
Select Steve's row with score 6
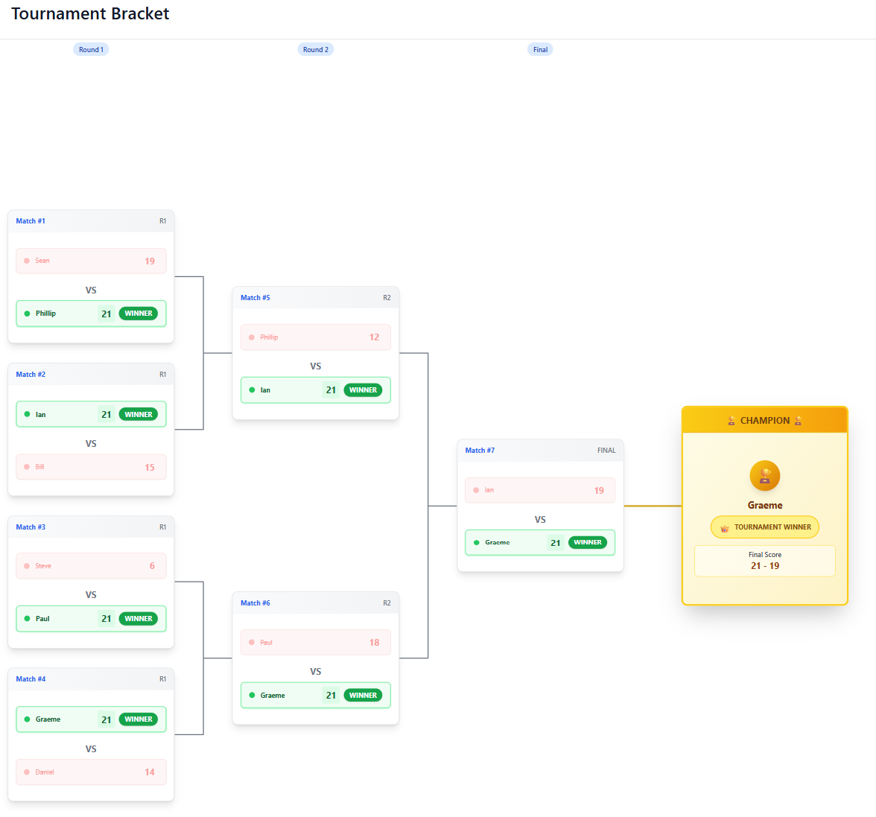pos(91,566)
